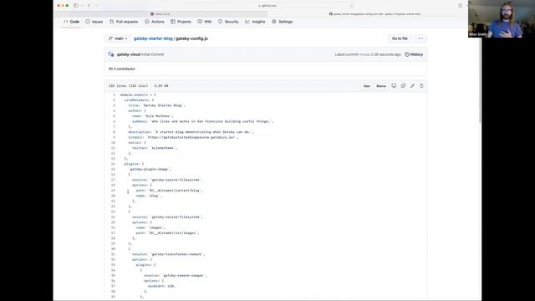Expand the main branch dropdown
This screenshot has width=535, height=301.
118,38
